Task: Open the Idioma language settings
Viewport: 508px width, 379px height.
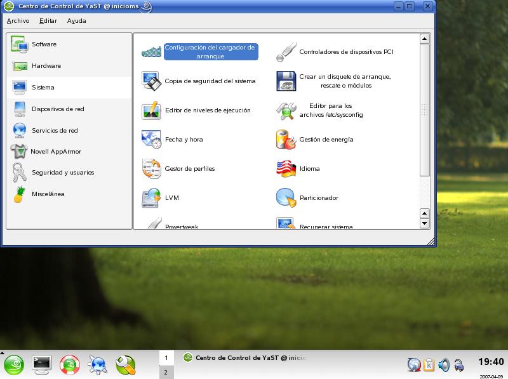Action: click(x=309, y=169)
